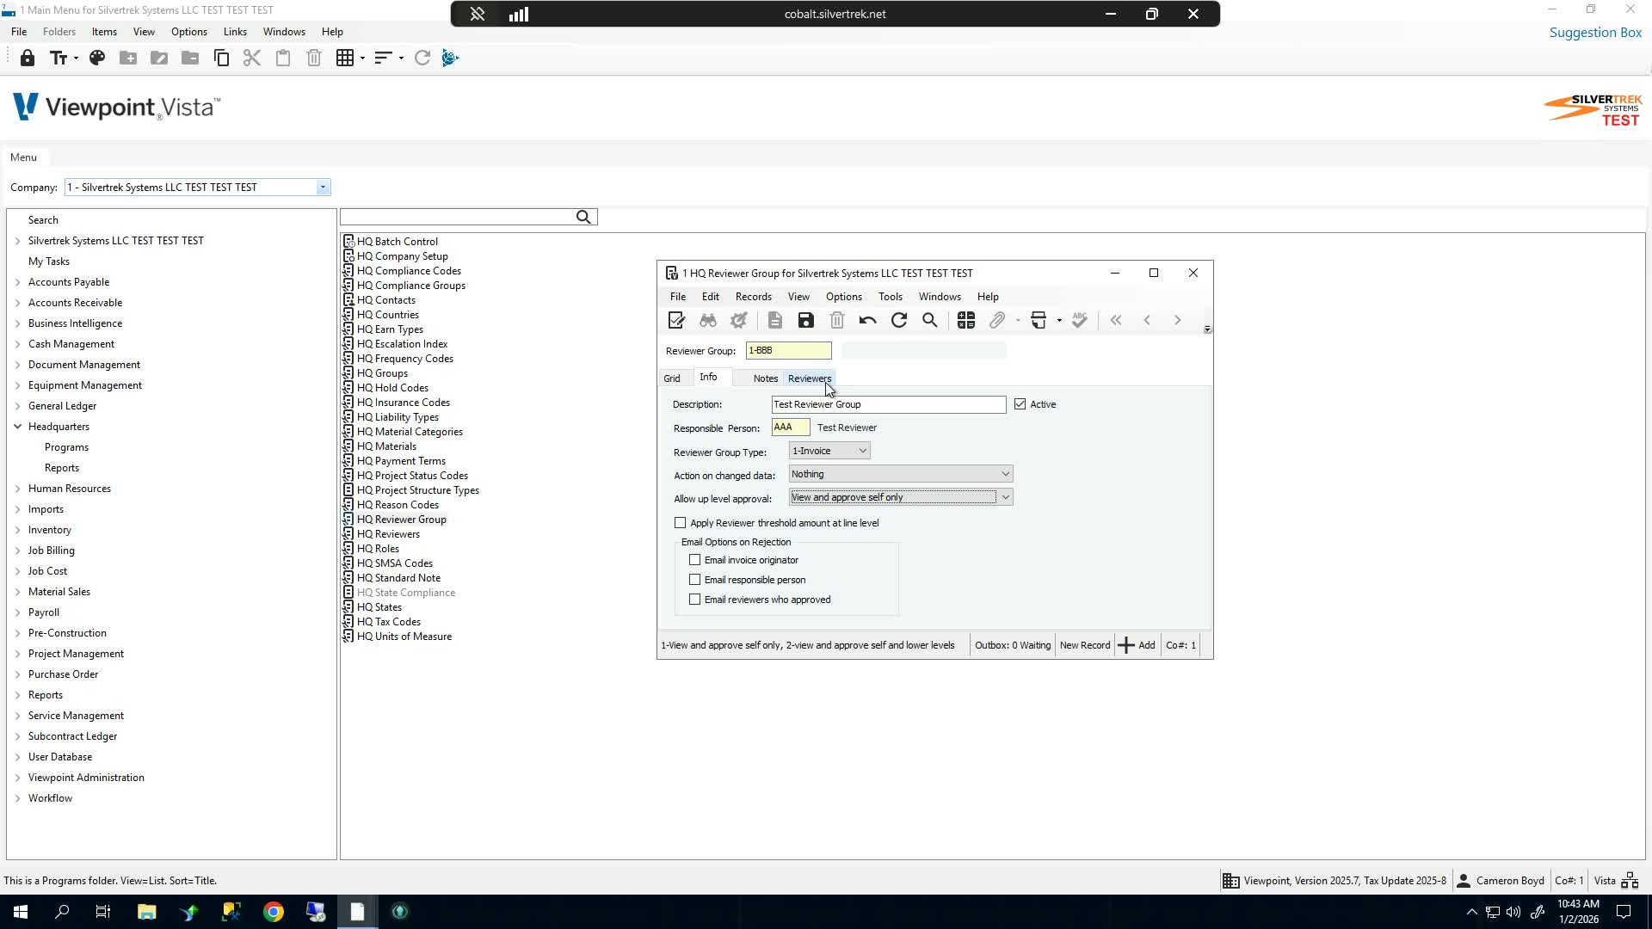Open the calculator icon in Reviewer Group toolbar
The image size is (1652, 929).
tap(966, 321)
